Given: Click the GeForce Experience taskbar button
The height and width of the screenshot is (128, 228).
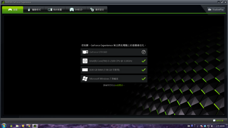Looking at the screenshot, I should [x=35, y=126].
